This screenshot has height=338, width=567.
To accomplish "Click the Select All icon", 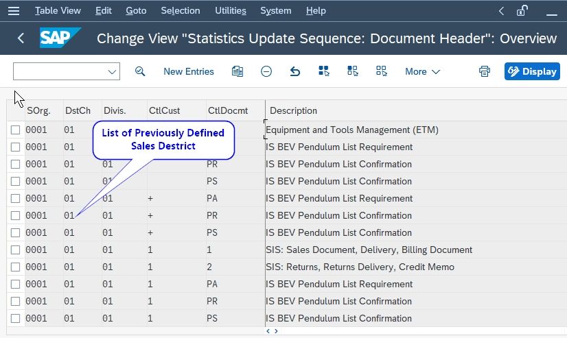I will pyautogui.click(x=324, y=71).
